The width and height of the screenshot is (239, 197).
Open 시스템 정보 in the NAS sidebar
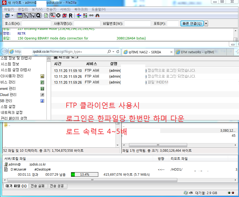click(x=10, y=64)
